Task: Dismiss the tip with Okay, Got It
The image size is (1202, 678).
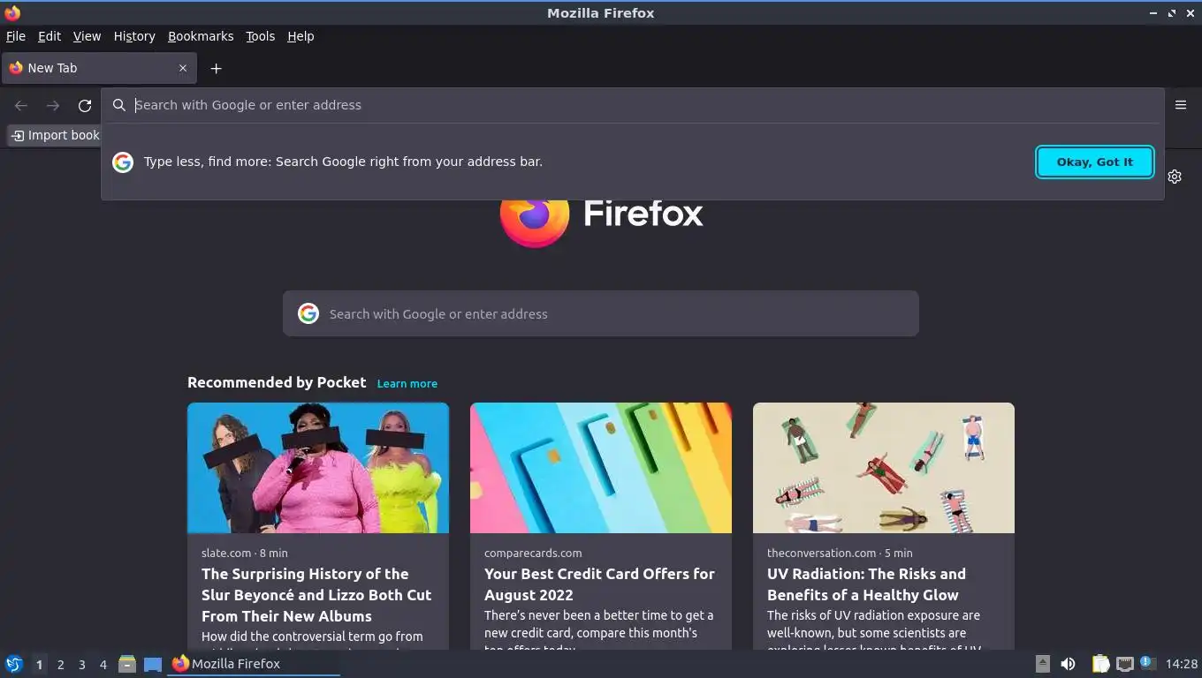Action: pos(1095,162)
